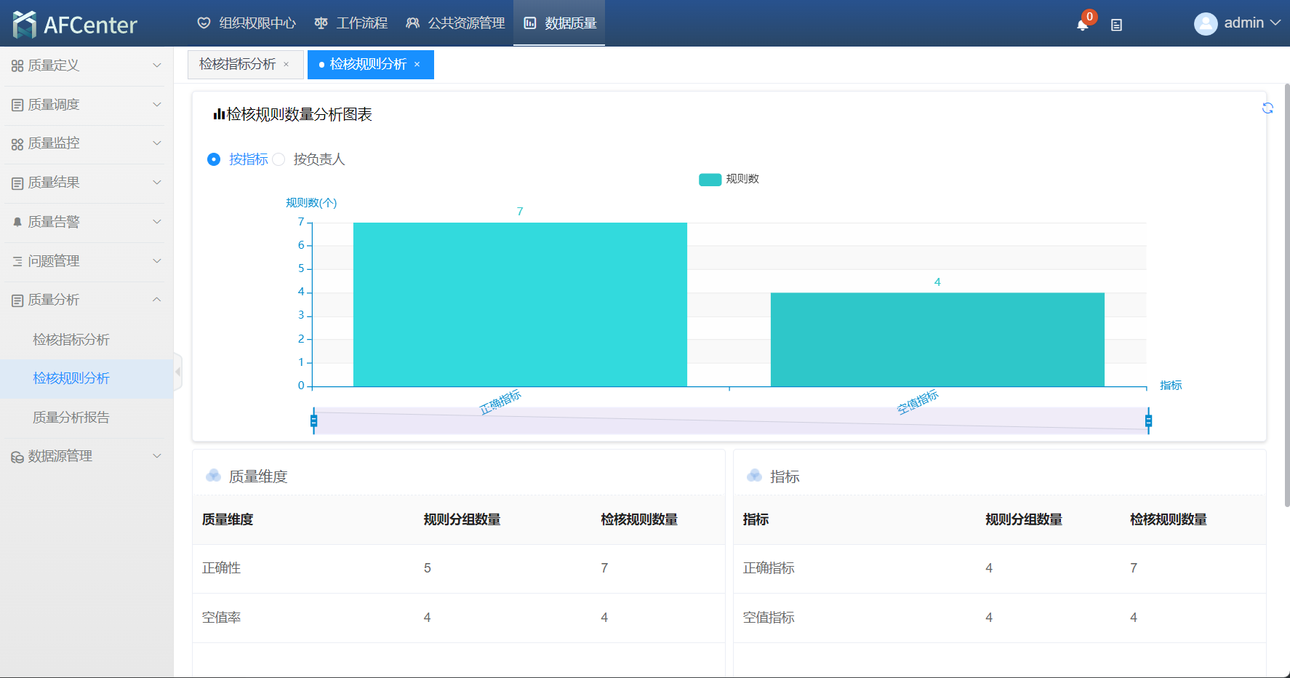
Task: Close the 检核规则分析 tab
Action: pos(417,65)
